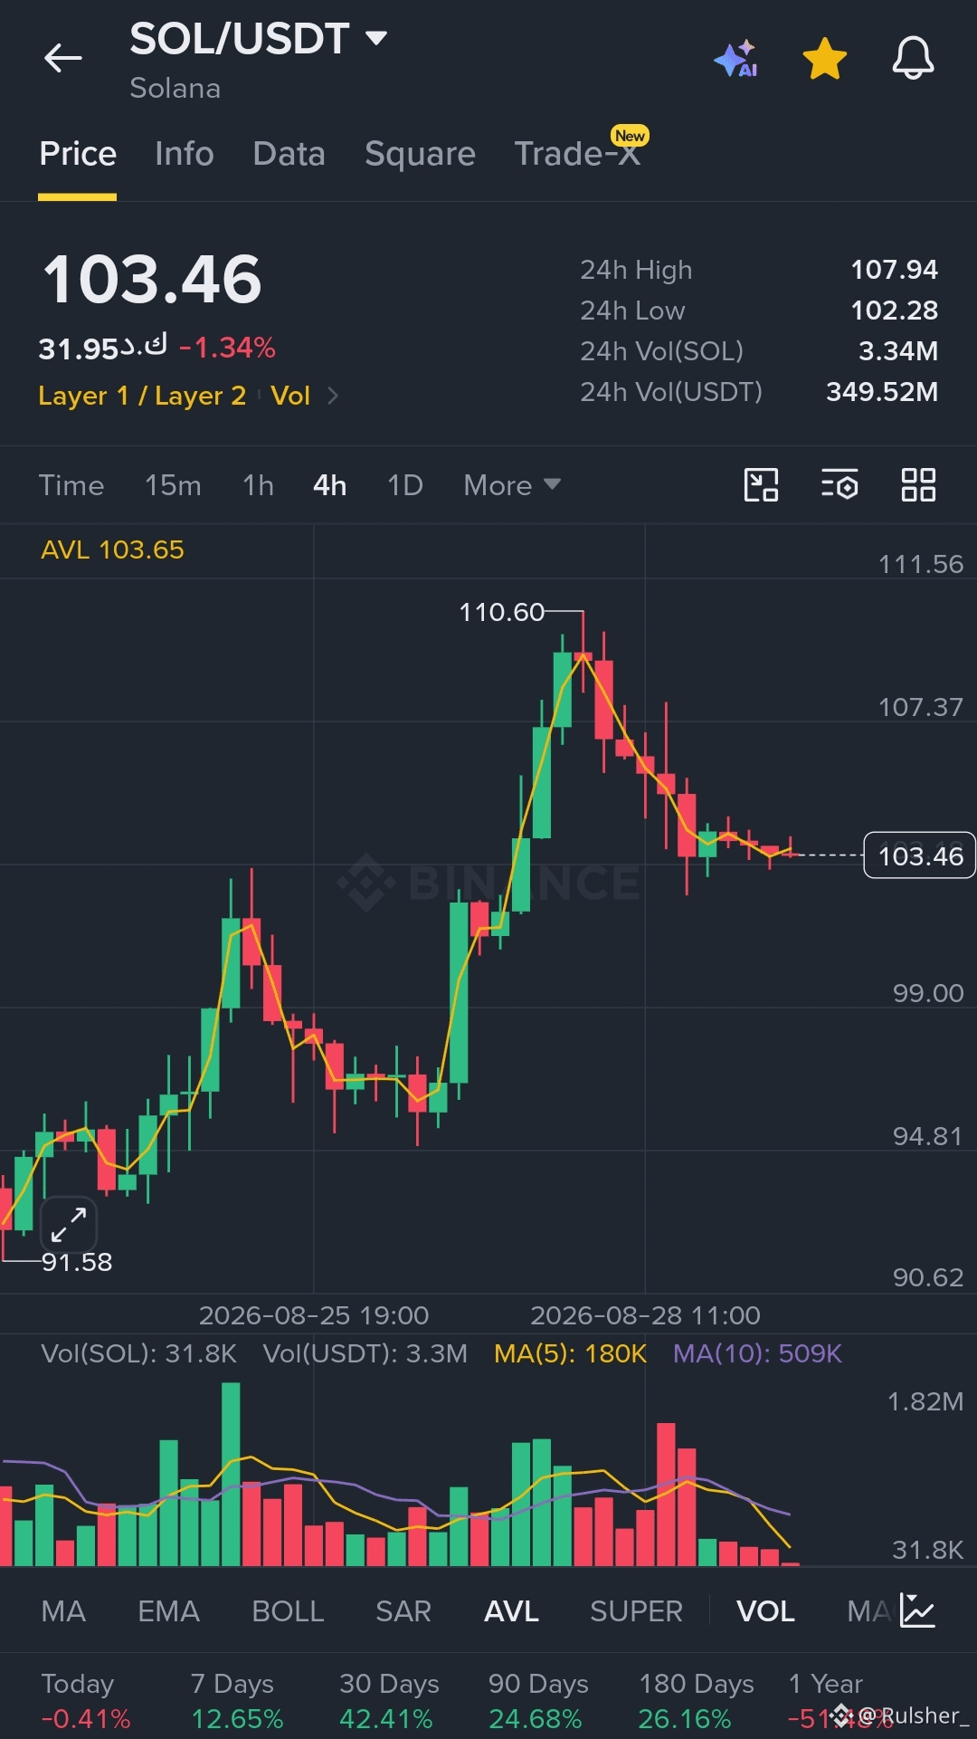This screenshot has width=977, height=1739.
Task: Tap the 2026-08-25 19:00 time label
Action: coord(313,1315)
